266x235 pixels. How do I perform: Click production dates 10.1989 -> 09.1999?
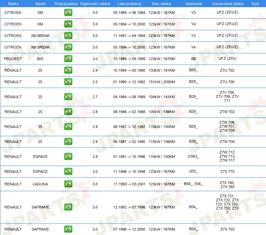pos(129,59)
